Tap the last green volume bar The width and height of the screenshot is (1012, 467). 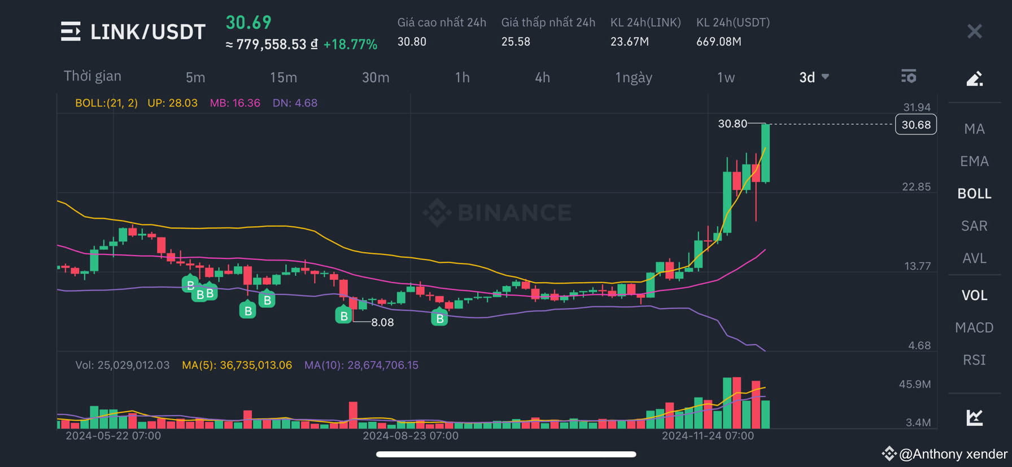pos(765,415)
